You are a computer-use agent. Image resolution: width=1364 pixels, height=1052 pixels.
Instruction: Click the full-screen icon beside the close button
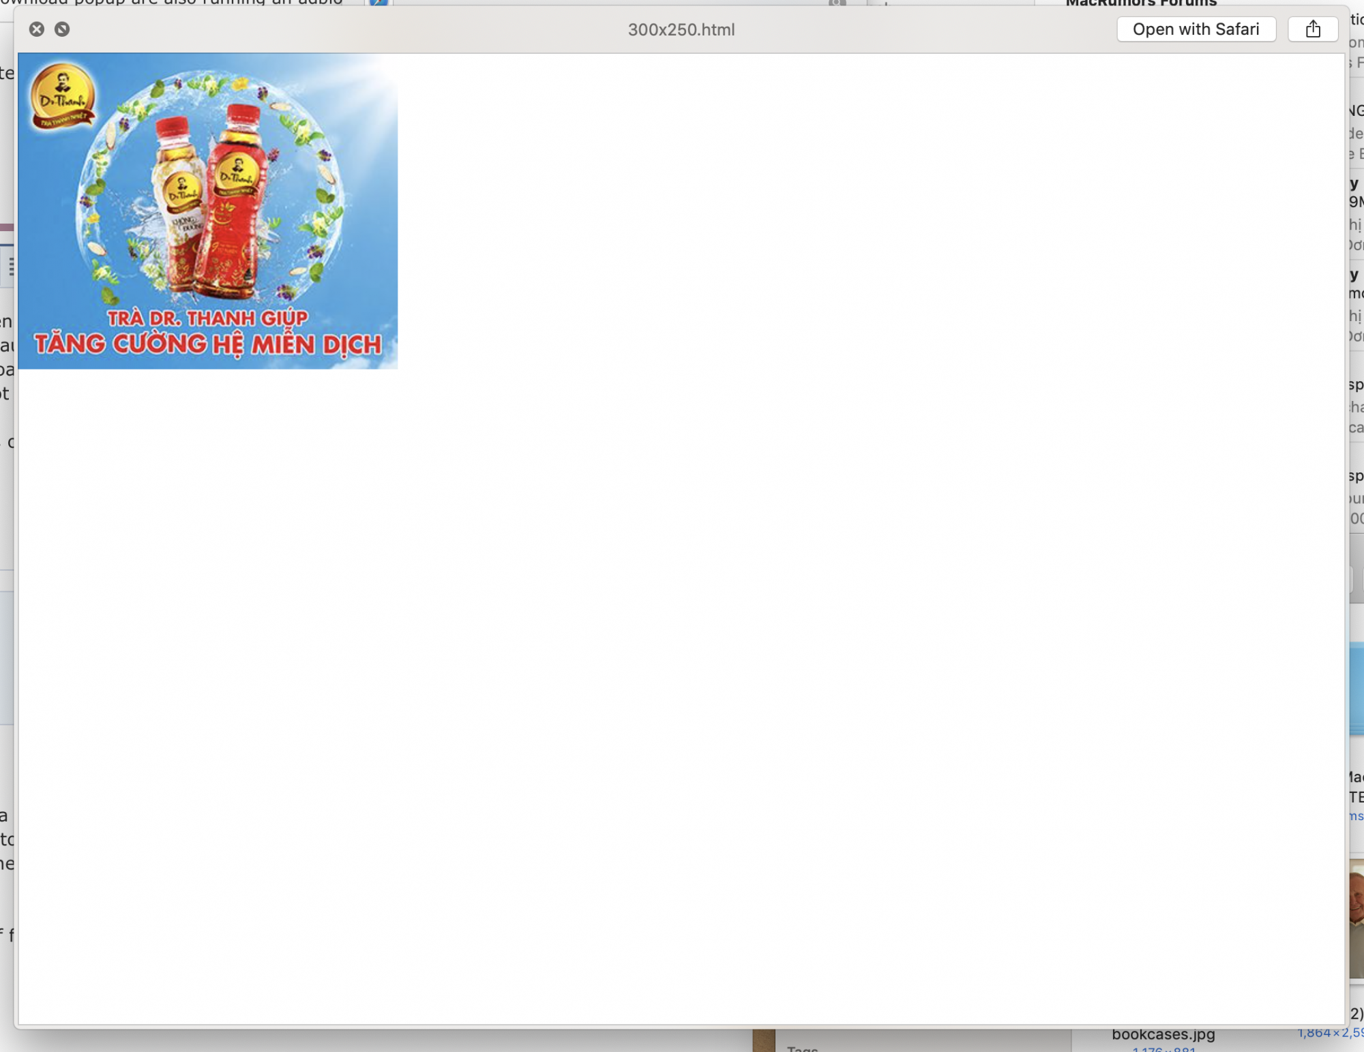point(62,29)
